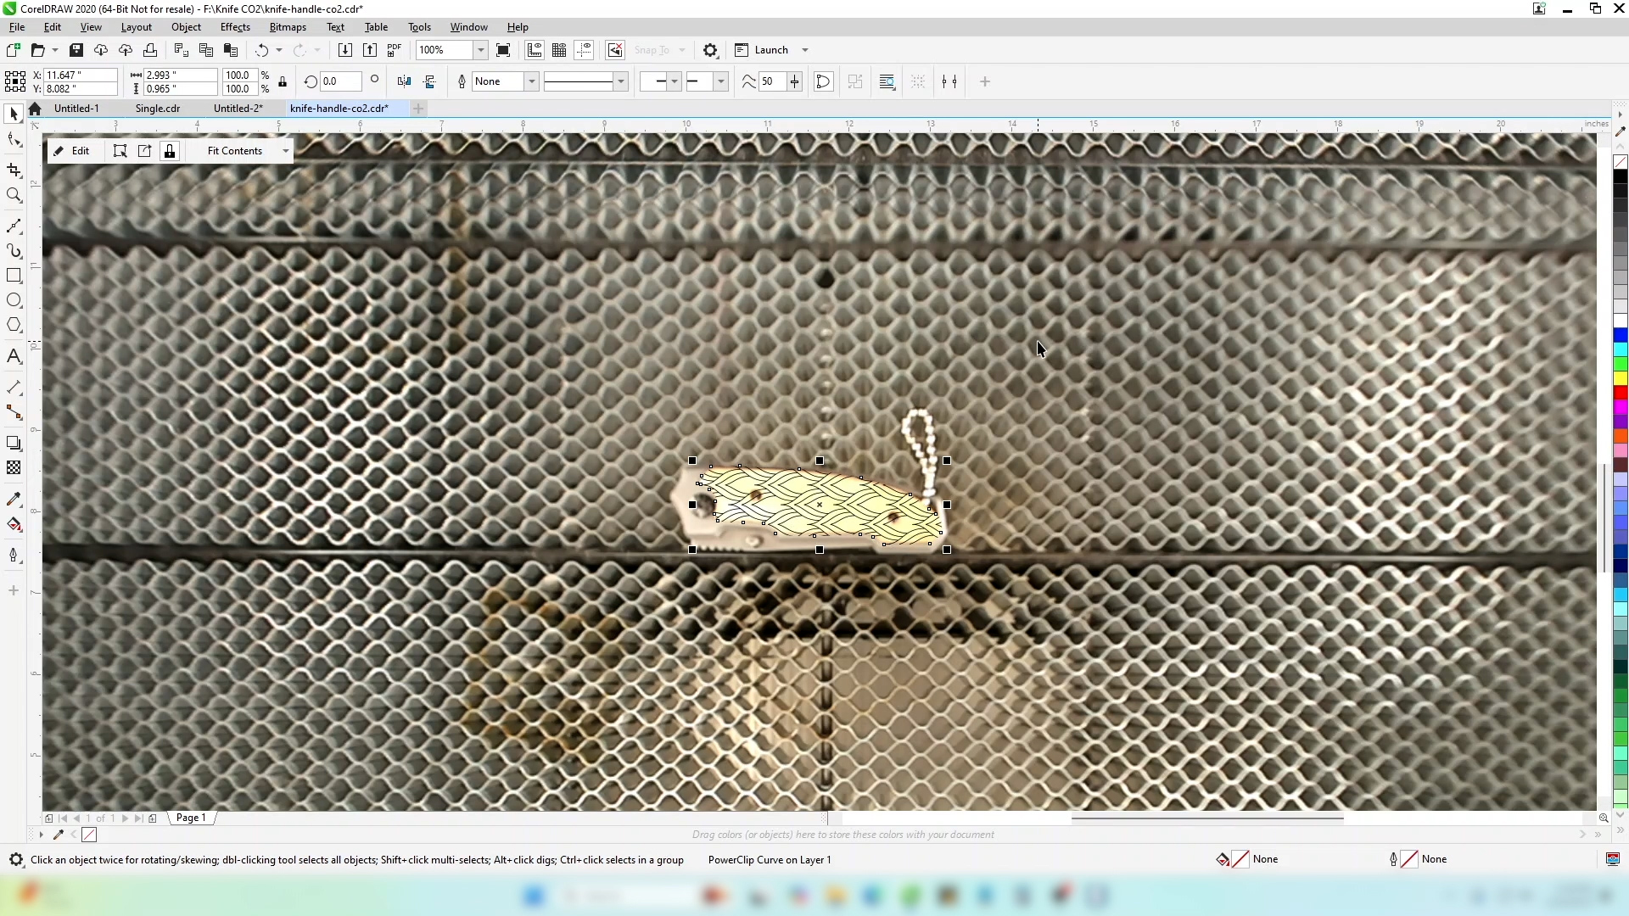The width and height of the screenshot is (1629, 916).
Task: Click the Publish to PDF icon
Action: 394,50
